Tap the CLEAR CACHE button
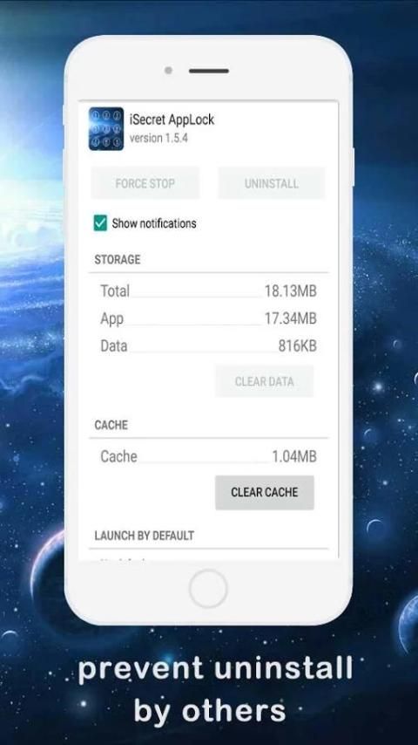 [264, 492]
